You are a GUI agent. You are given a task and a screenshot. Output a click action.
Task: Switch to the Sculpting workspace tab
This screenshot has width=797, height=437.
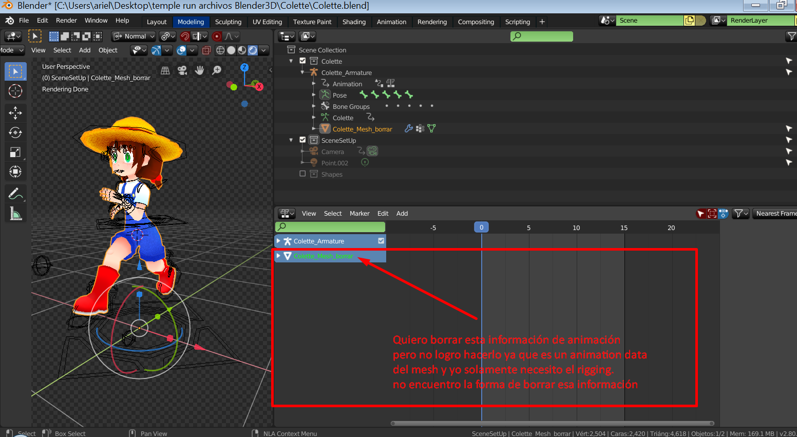point(228,22)
